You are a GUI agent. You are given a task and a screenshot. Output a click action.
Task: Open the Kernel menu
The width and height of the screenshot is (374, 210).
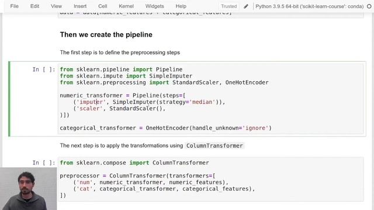pos(126,6)
